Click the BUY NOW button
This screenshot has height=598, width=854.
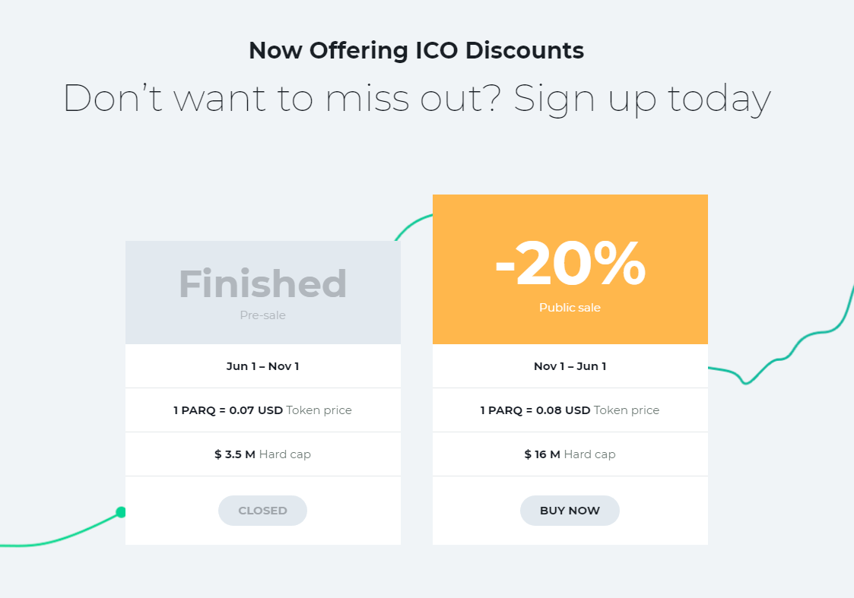[x=570, y=511]
